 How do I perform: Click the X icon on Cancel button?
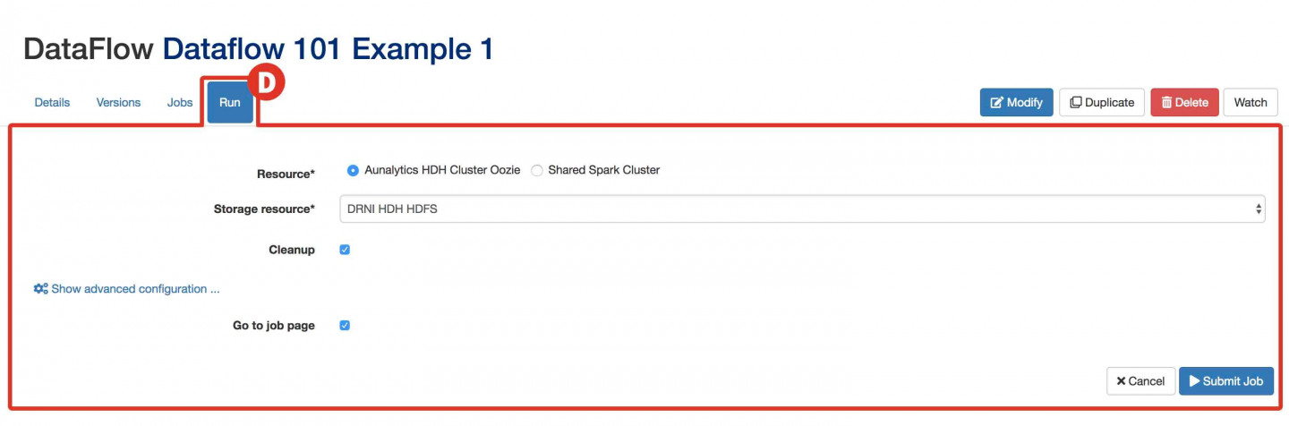(x=1121, y=381)
